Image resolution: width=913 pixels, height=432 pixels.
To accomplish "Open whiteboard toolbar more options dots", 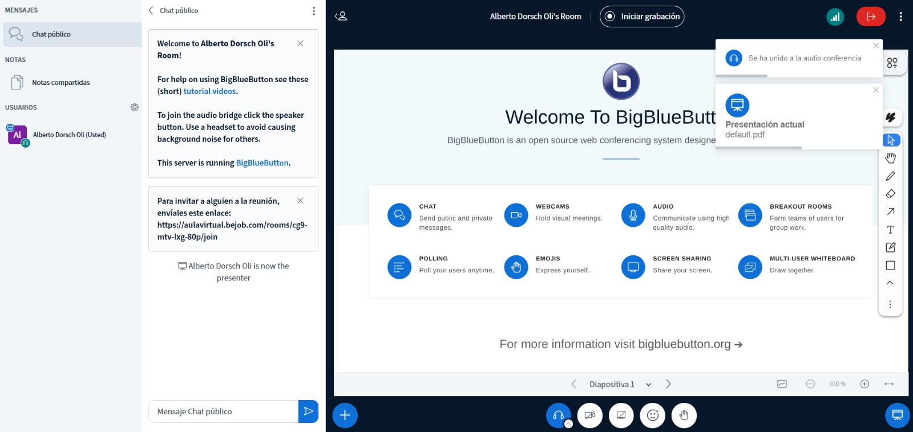I will [x=890, y=304].
